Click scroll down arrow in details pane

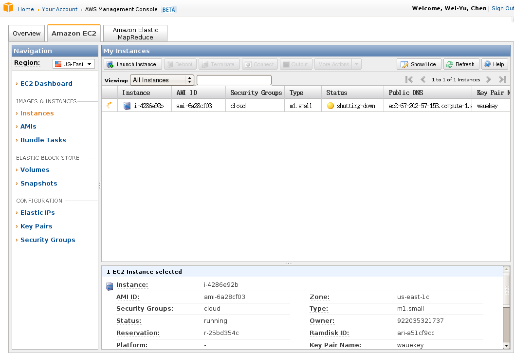(x=507, y=346)
